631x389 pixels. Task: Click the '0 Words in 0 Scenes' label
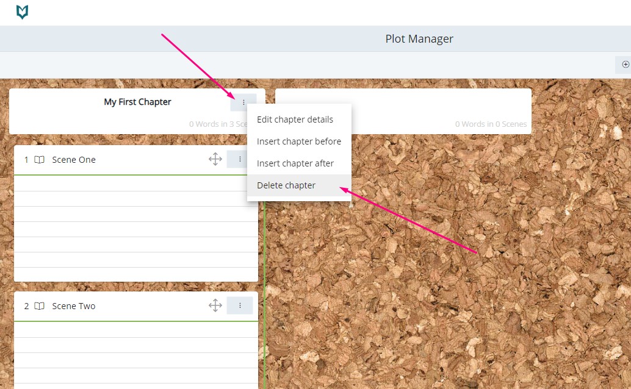point(491,124)
